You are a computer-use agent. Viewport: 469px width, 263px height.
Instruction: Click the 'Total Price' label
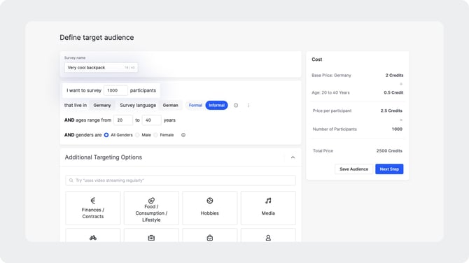(x=323, y=150)
